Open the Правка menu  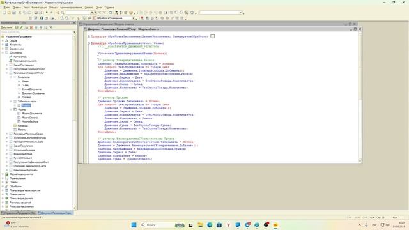coord(17,8)
